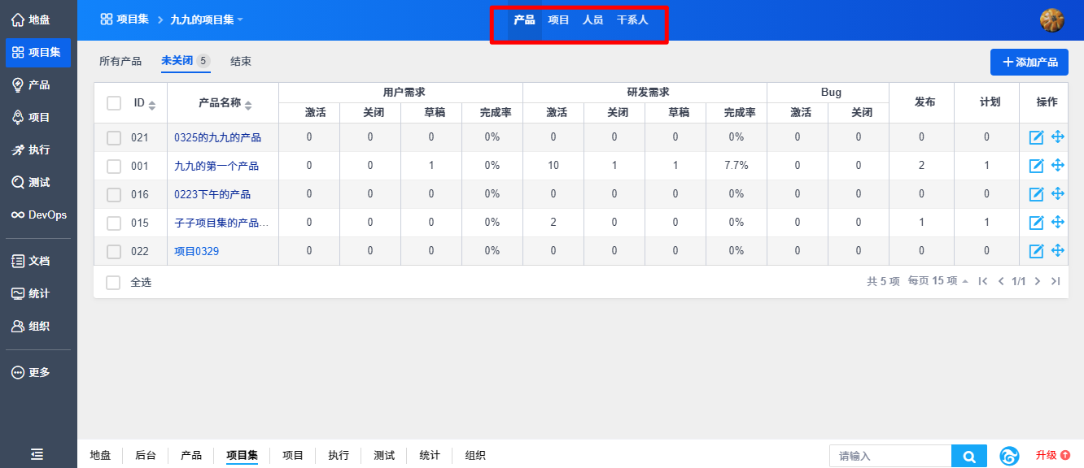Click the 7.7% completion rate cell
Screen dimensions: 1084x468
pos(737,166)
